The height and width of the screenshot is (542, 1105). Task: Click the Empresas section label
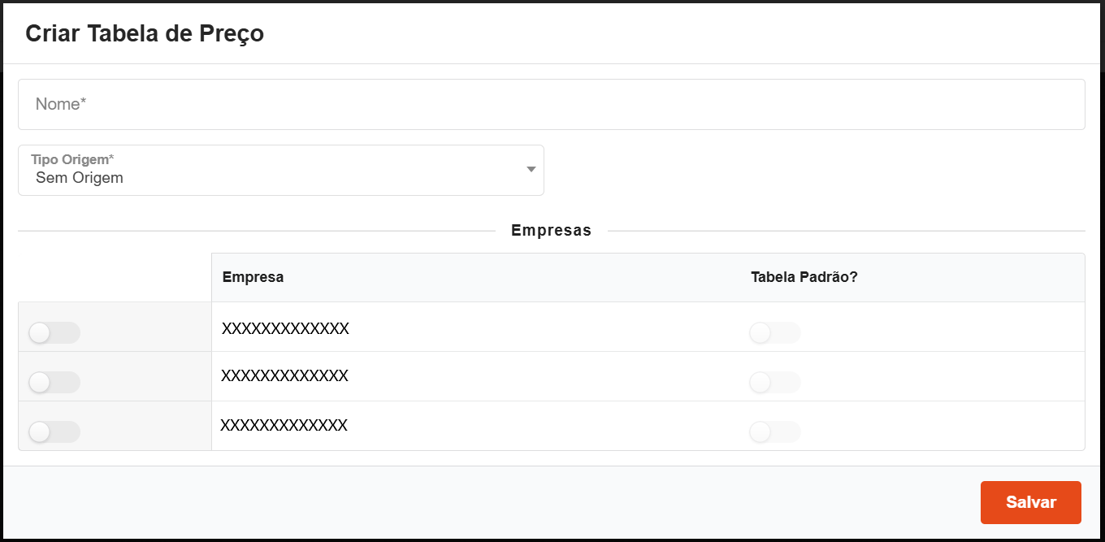tap(551, 231)
